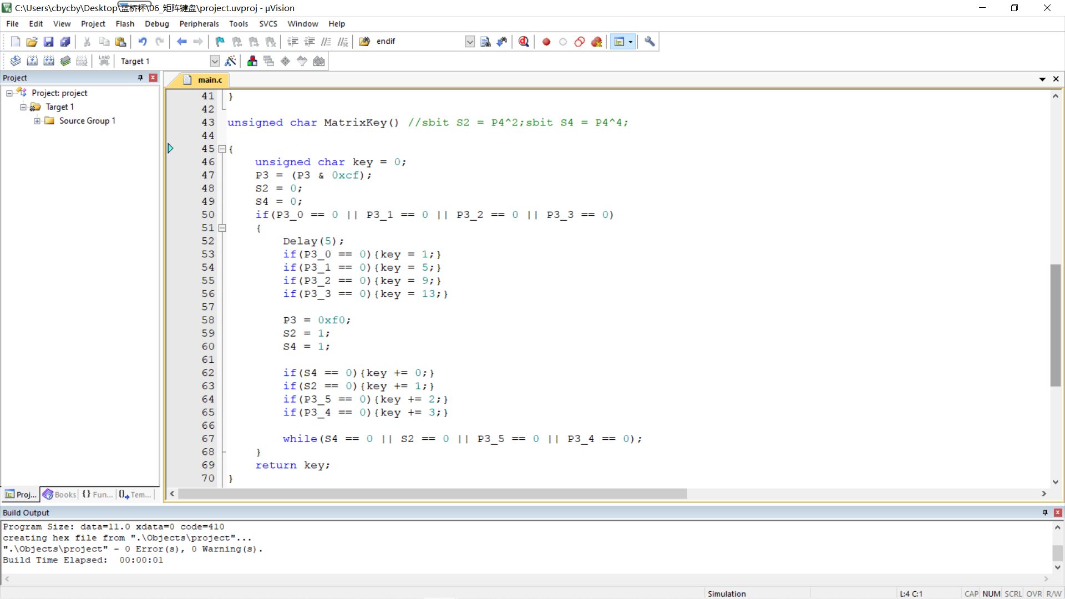Expand the Source Group 1 folder
1065x599 pixels.
click(37, 121)
